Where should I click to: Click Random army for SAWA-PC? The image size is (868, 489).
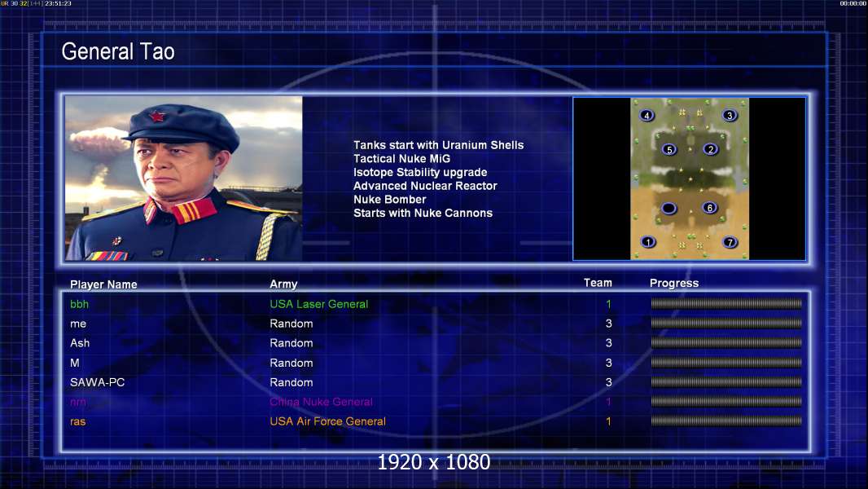tap(292, 382)
